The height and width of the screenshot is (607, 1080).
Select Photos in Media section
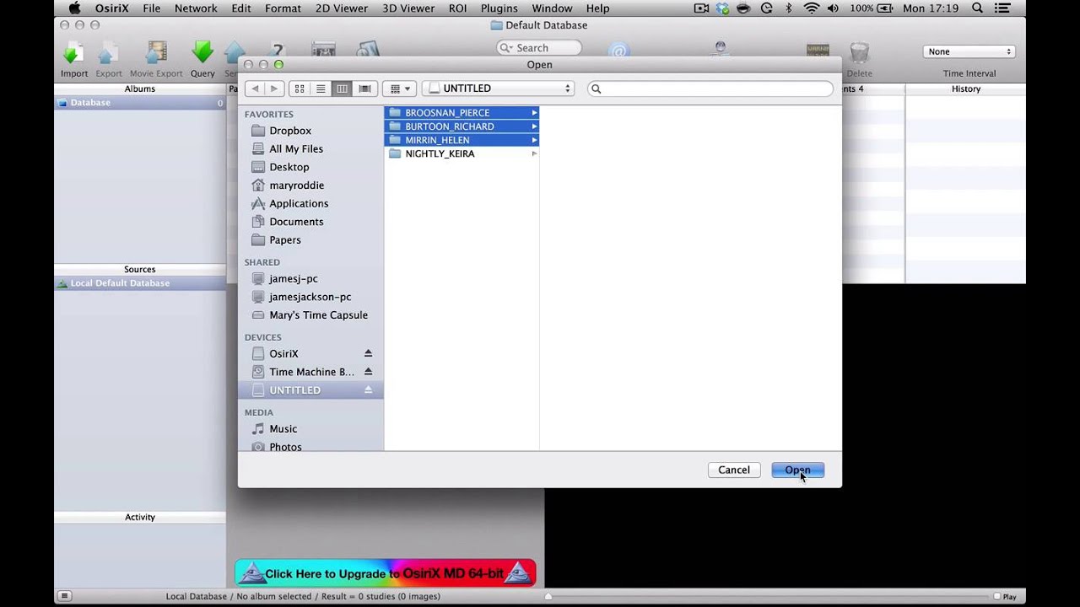[285, 447]
